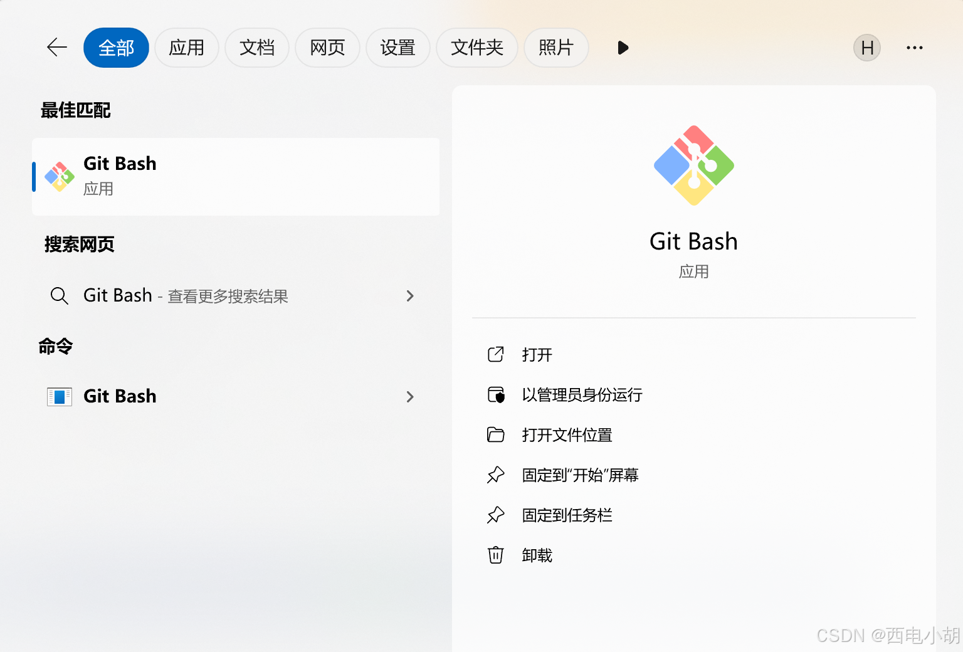Click the Git Bash title in preview pane

[x=694, y=241]
